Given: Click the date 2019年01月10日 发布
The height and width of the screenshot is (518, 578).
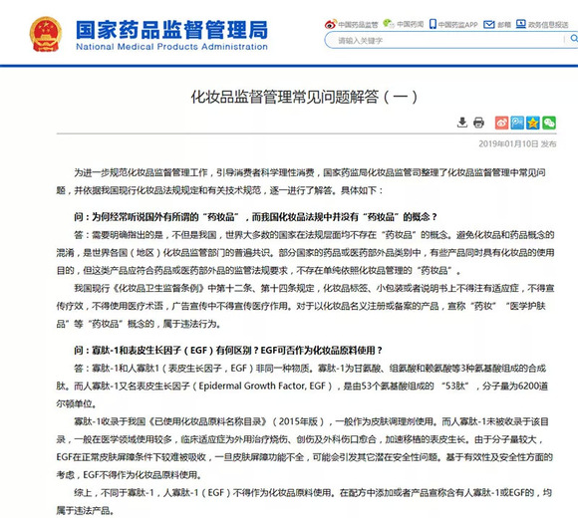Looking at the screenshot, I should coord(517,143).
